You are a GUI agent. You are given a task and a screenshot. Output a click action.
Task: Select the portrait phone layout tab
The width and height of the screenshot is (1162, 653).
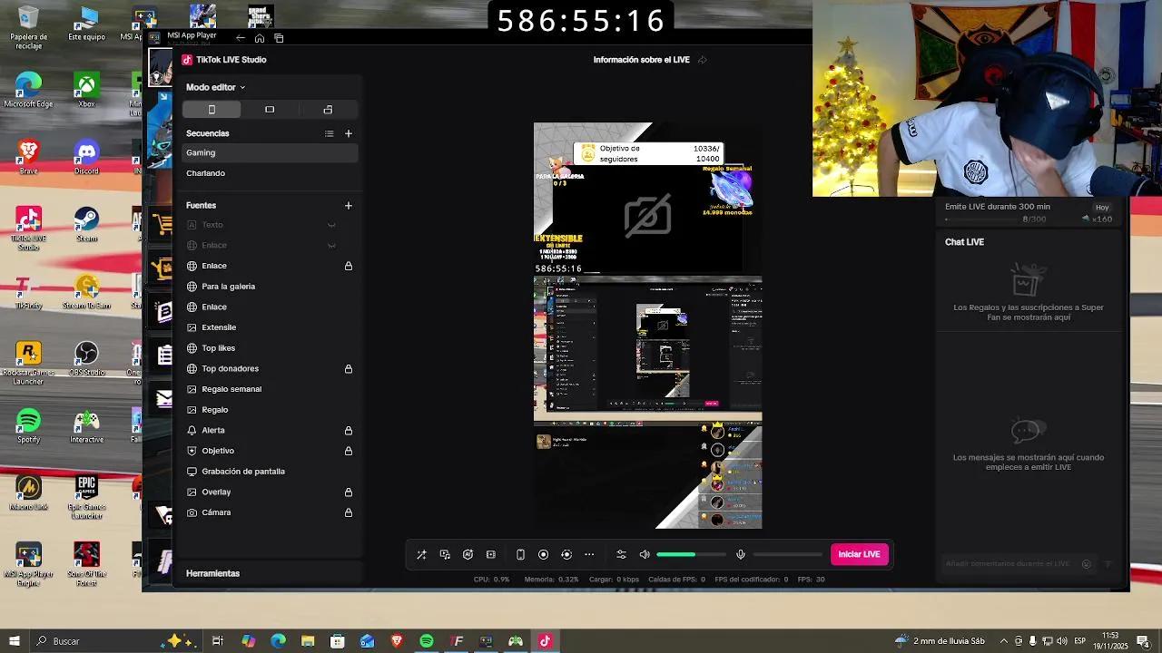[212, 110]
